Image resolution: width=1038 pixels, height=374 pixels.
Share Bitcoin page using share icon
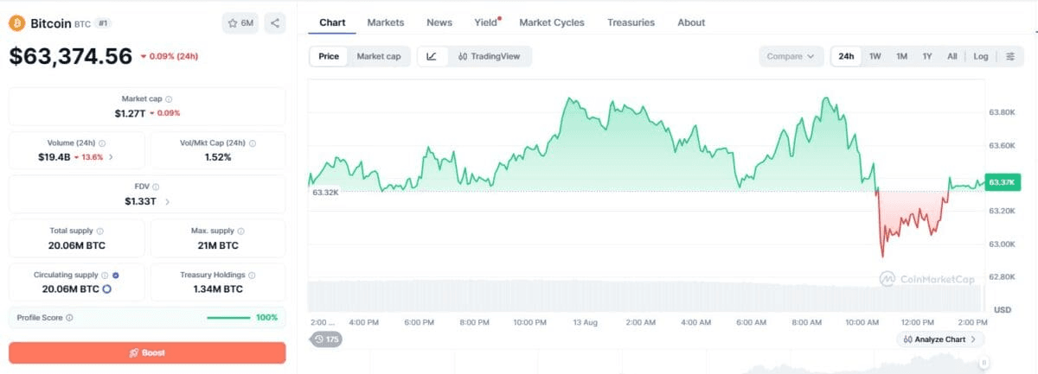pyautogui.click(x=274, y=23)
